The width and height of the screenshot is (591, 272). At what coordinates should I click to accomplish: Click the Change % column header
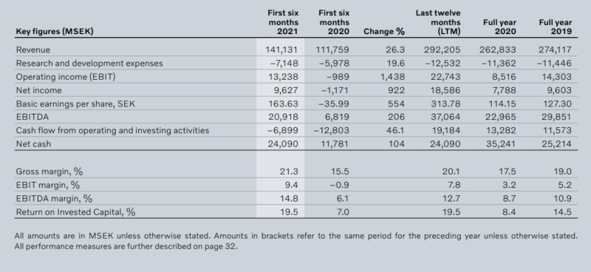(x=384, y=31)
